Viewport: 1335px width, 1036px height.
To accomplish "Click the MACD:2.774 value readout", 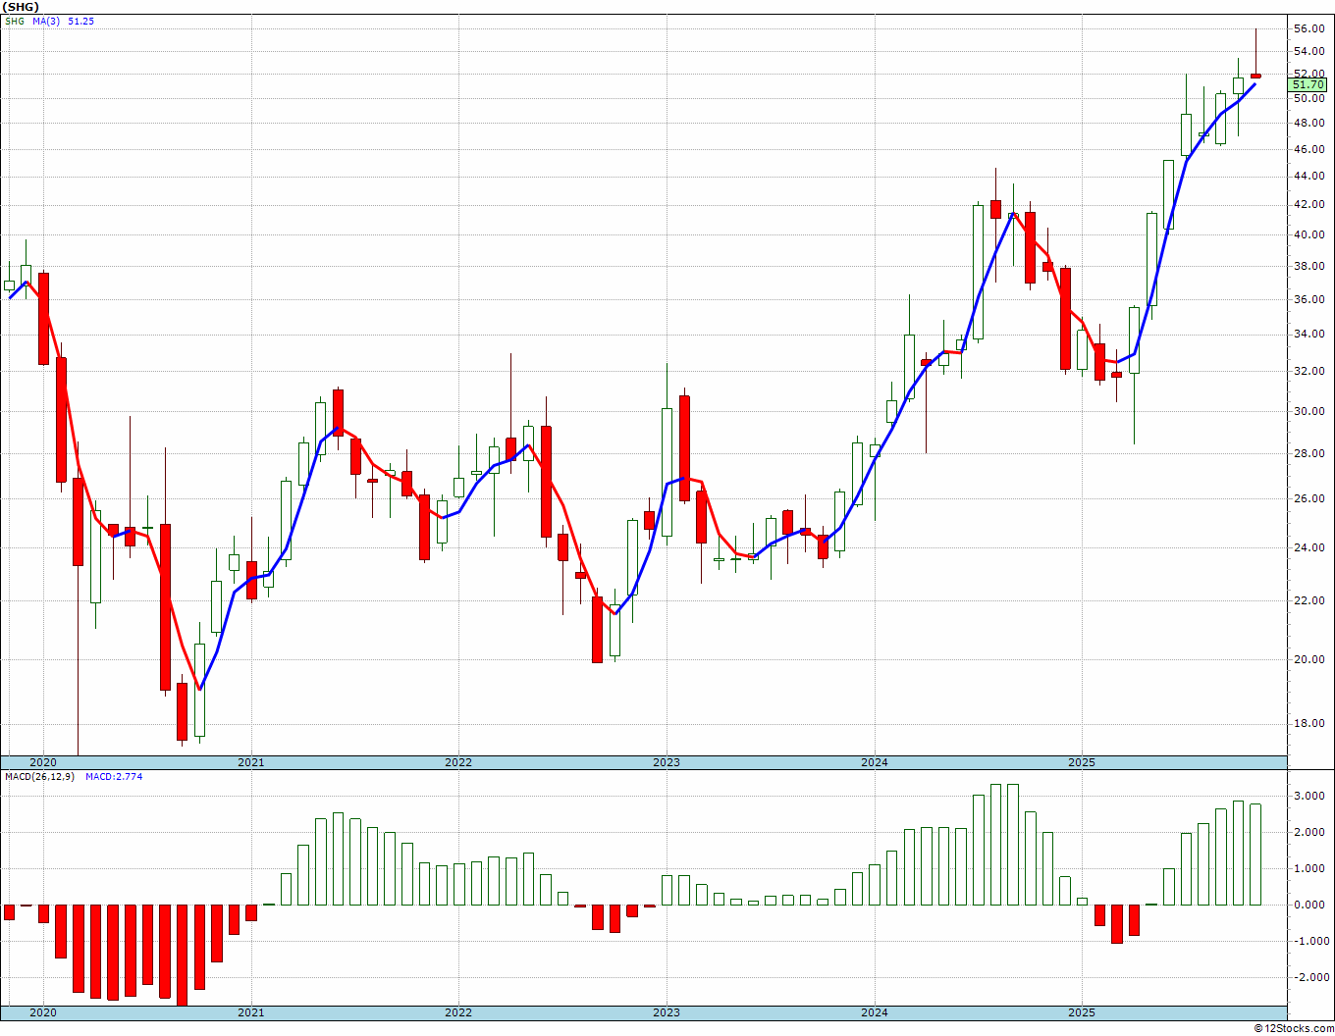I will click(114, 777).
